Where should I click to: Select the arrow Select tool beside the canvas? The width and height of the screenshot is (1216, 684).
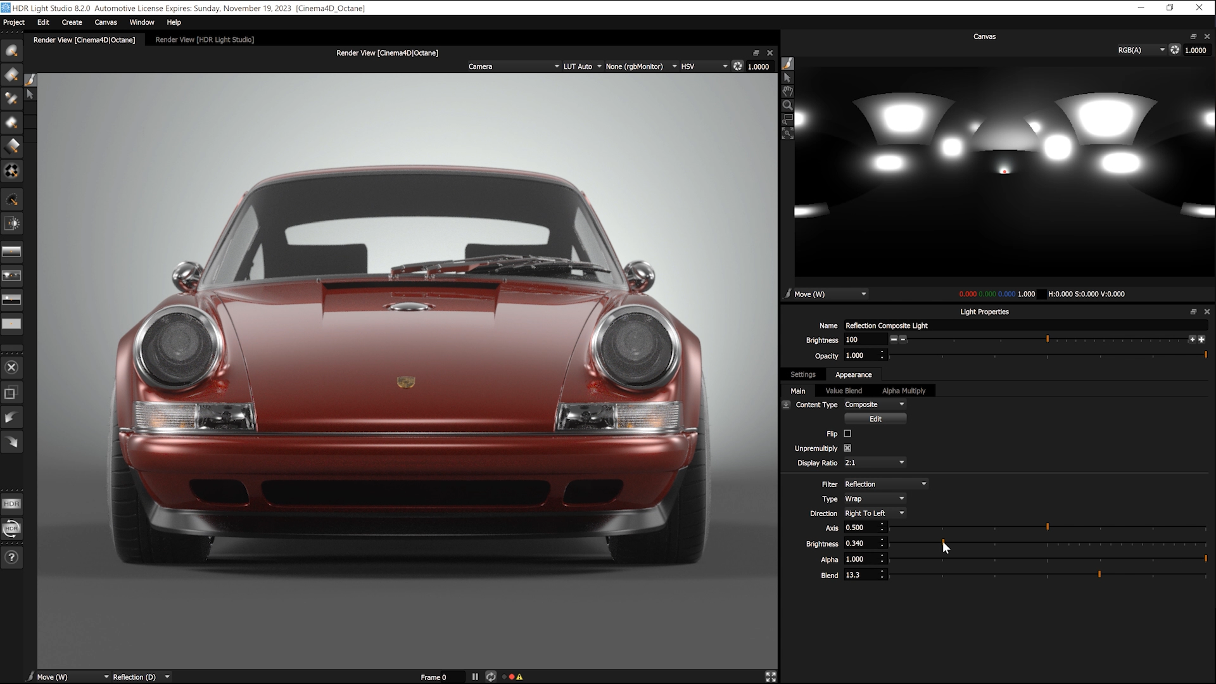pos(787,77)
